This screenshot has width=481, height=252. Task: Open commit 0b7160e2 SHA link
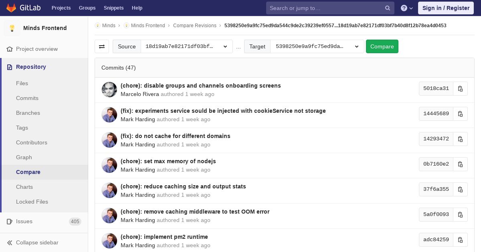436,164
